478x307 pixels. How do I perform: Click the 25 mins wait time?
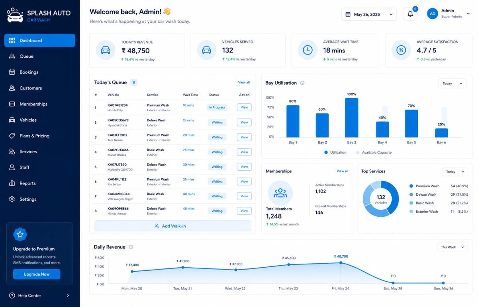188,150
